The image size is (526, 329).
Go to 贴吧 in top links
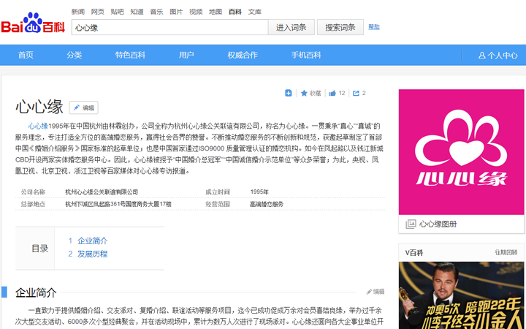117,12
